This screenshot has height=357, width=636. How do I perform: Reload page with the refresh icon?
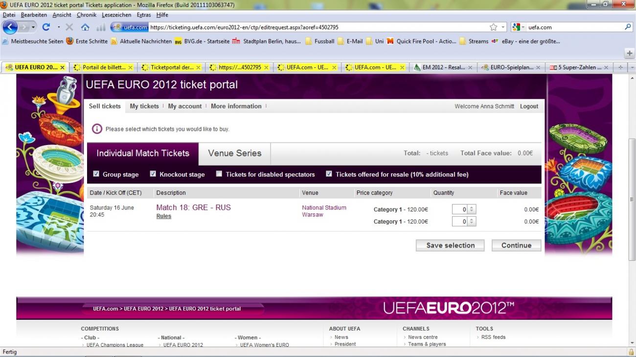46,27
